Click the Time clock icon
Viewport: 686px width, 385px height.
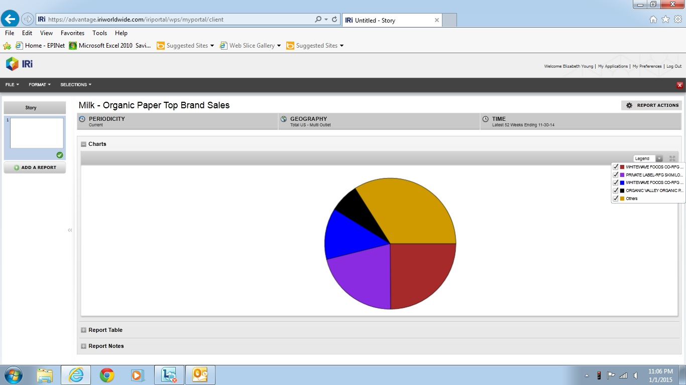[x=486, y=119]
